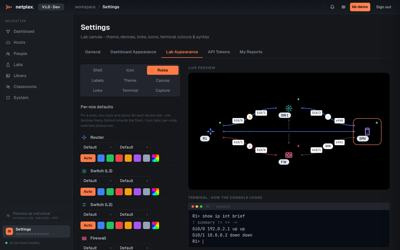The width and height of the screenshot is (400, 250).
Task: Open Hosts in the navigation
Action: 36,42
